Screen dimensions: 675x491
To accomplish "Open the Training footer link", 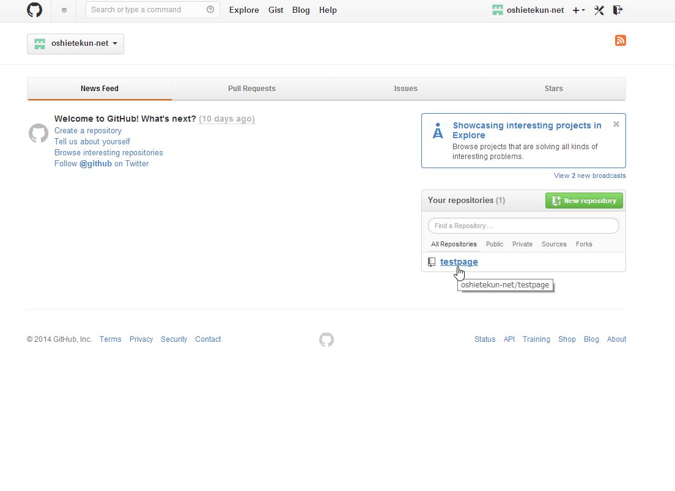I will (x=536, y=339).
